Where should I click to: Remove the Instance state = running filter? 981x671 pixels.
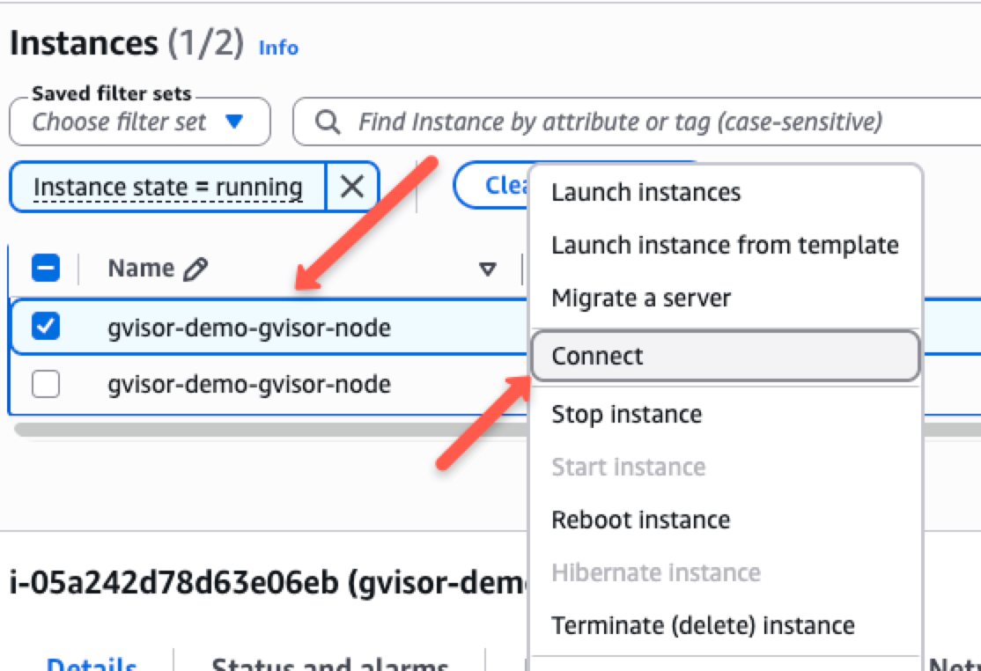pos(352,187)
